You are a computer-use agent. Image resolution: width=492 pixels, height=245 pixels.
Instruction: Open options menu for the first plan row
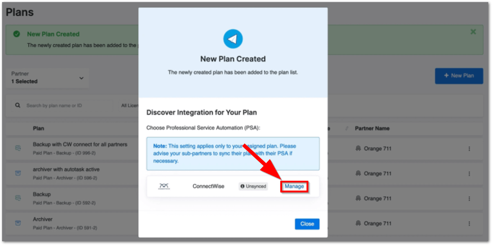click(469, 149)
